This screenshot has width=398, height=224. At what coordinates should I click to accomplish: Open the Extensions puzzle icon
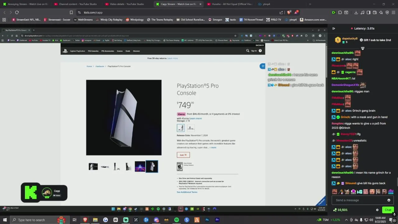340,12
